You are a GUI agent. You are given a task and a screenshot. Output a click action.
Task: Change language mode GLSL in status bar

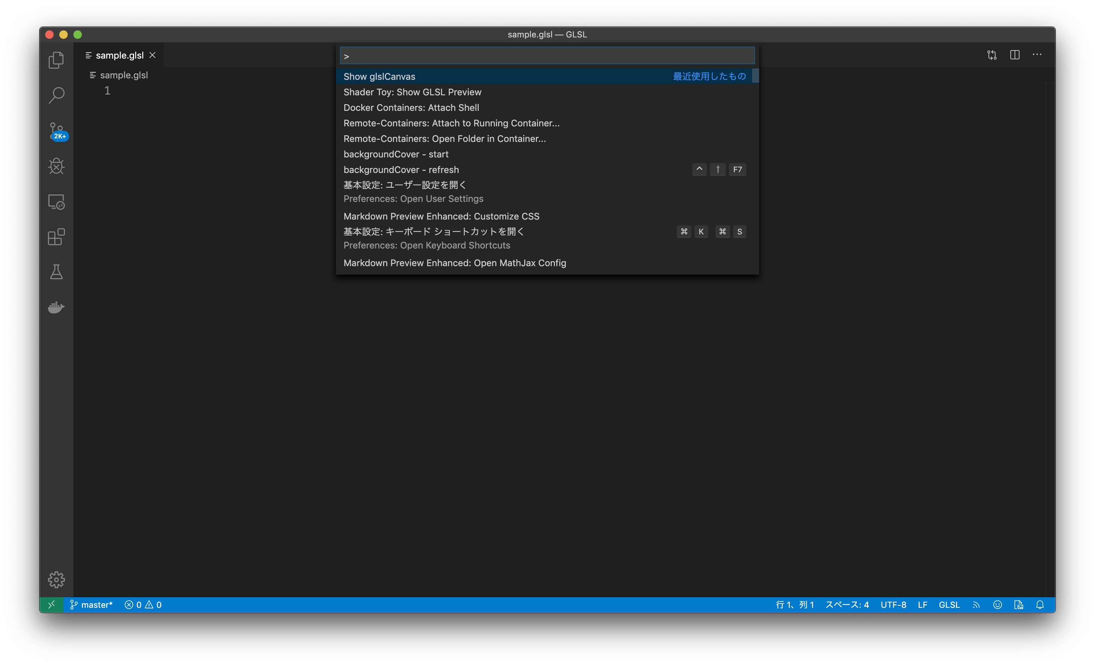(x=949, y=605)
